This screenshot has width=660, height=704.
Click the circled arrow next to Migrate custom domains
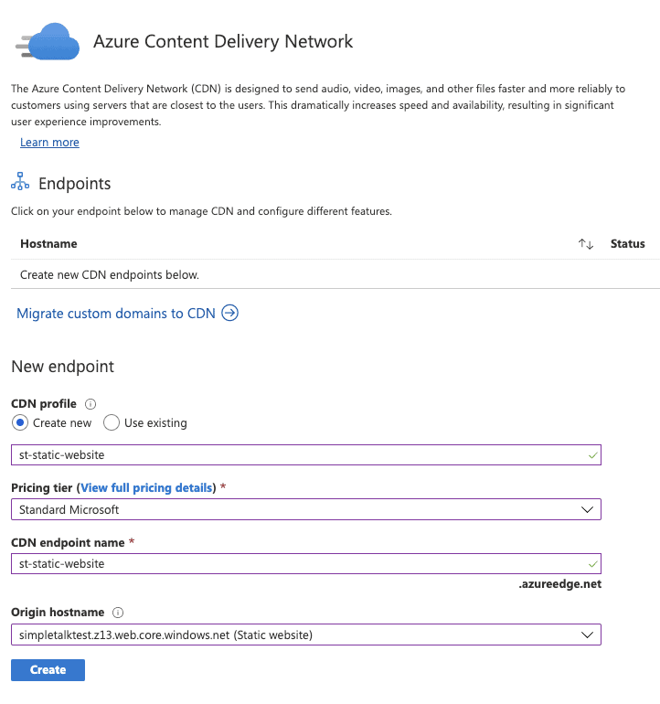(229, 313)
